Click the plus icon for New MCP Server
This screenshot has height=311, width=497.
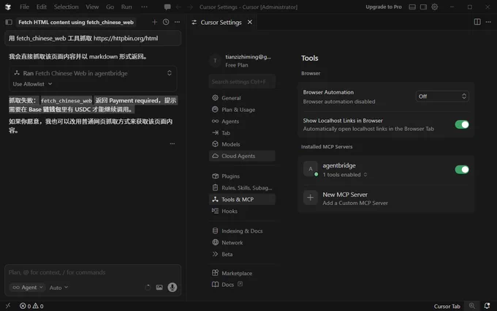311,198
